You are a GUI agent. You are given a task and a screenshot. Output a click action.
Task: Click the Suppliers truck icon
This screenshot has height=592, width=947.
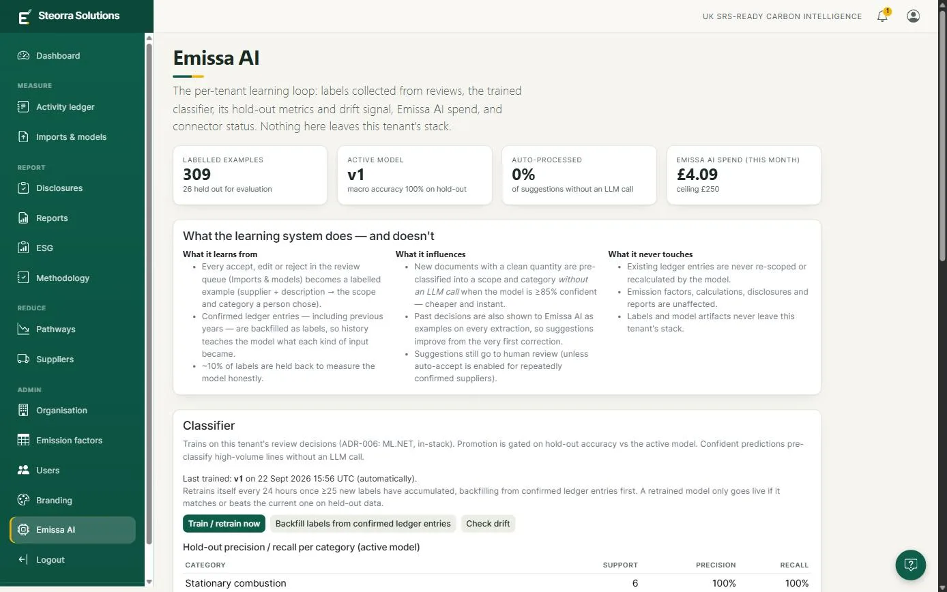23,359
